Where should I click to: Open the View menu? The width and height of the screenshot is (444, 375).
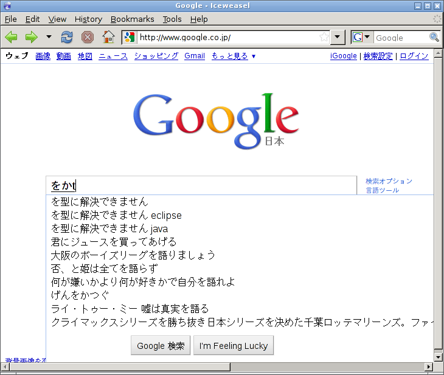[x=57, y=19]
